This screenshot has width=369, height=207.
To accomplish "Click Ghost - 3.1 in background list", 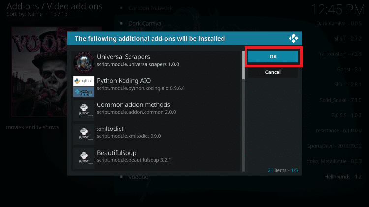I will pos(349,69).
